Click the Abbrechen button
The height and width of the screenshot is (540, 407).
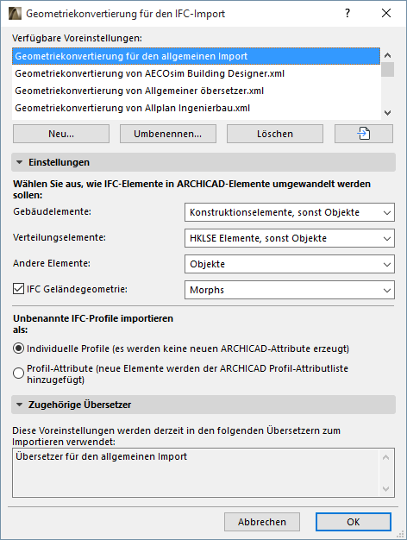pyautogui.click(x=262, y=522)
